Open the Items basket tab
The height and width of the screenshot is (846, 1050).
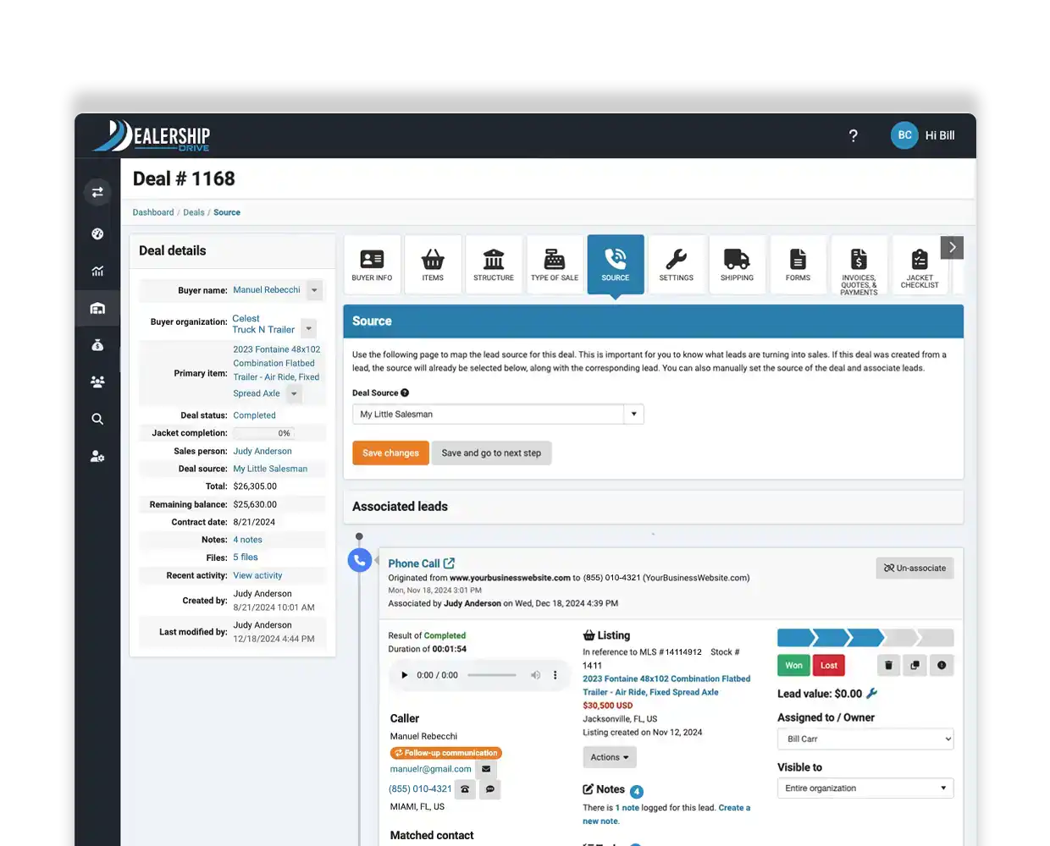click(x=433, y=264)
